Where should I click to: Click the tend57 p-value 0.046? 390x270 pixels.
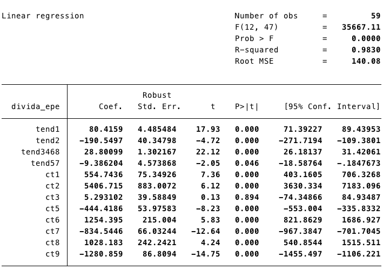click(247, 163)
